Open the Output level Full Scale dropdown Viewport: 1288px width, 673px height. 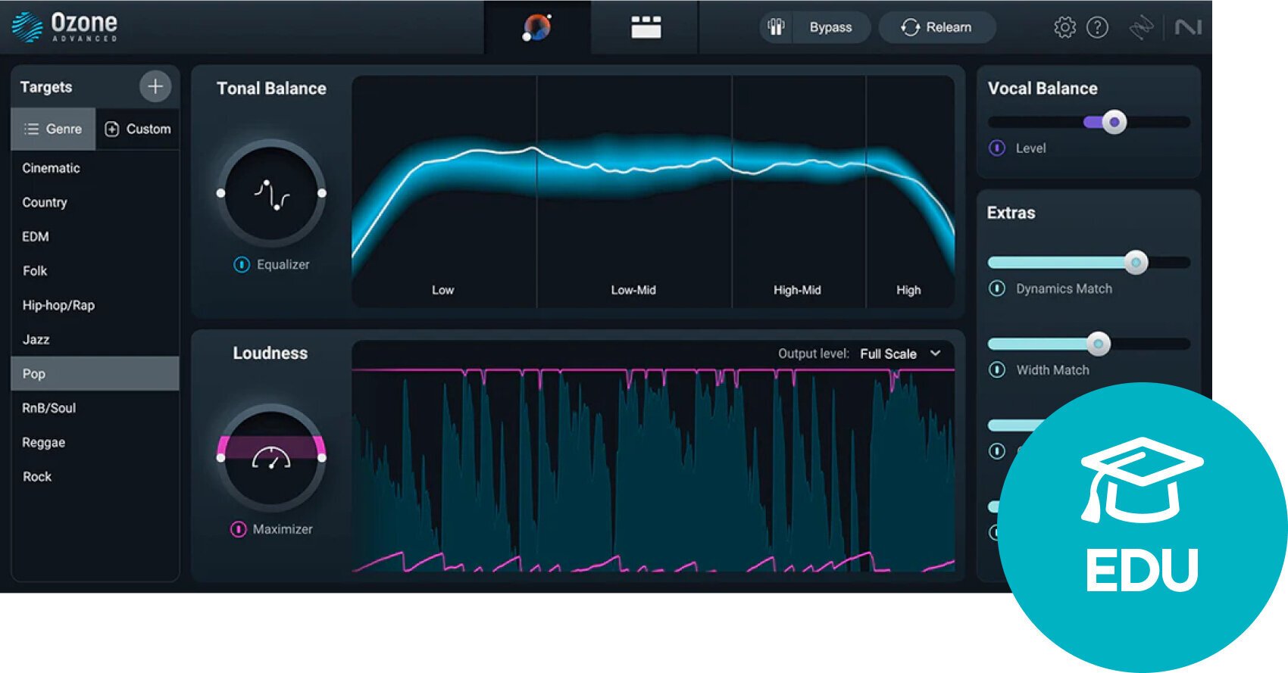pos(900,354)
